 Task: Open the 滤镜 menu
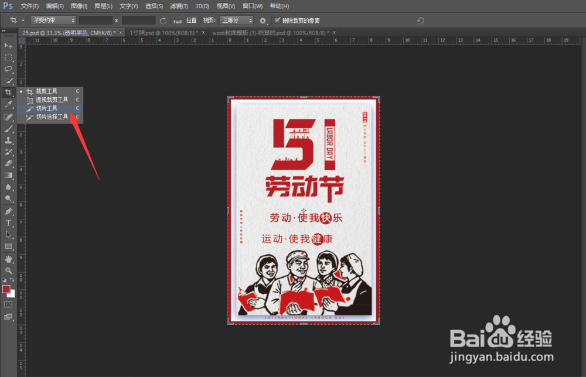click(178, 6)
